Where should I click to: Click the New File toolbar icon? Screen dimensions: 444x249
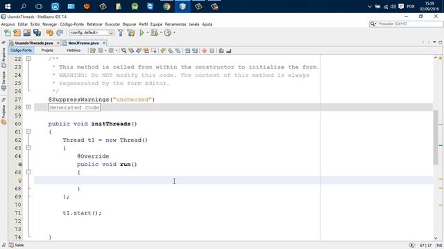8,33
